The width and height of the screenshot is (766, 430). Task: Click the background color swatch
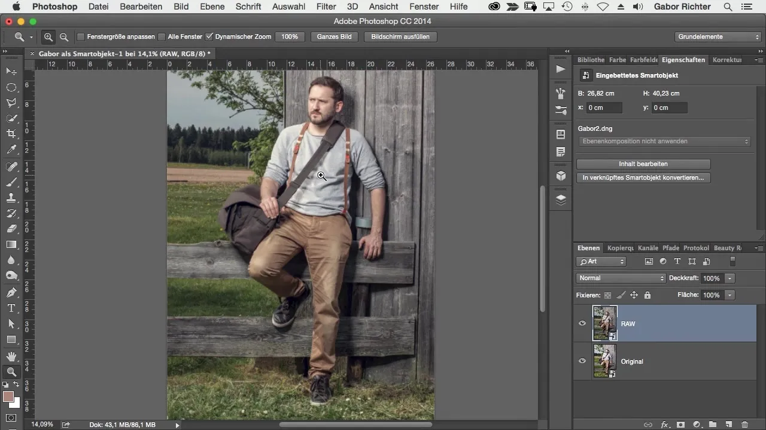click(x=16, y=403)
